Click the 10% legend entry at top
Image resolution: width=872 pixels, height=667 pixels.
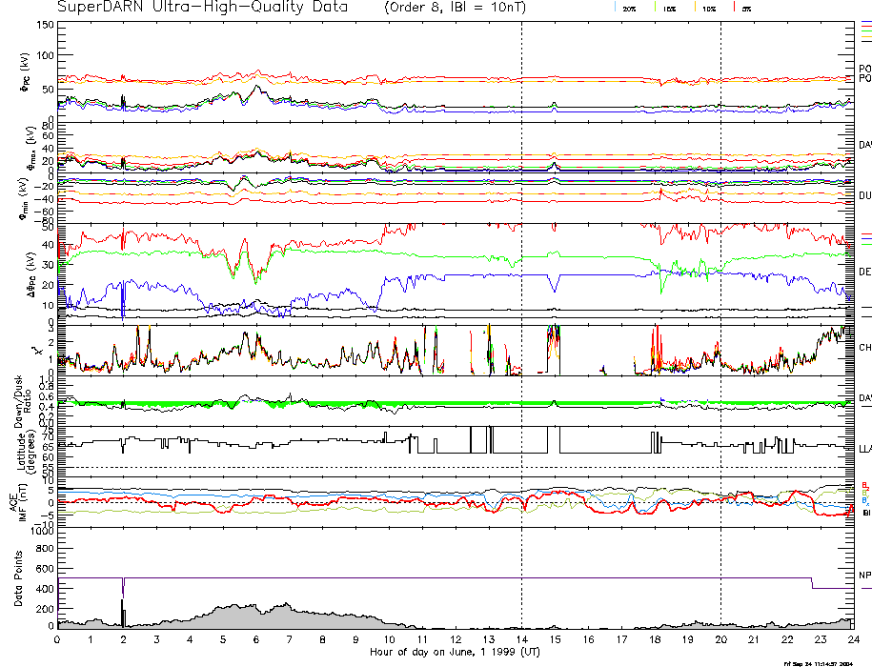708,8
